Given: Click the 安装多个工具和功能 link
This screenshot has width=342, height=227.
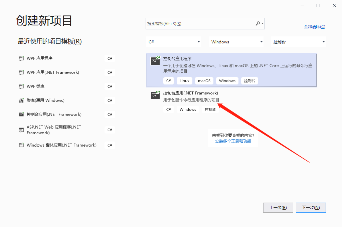Looking at the screenshot, I should click(x=233, y=141).
